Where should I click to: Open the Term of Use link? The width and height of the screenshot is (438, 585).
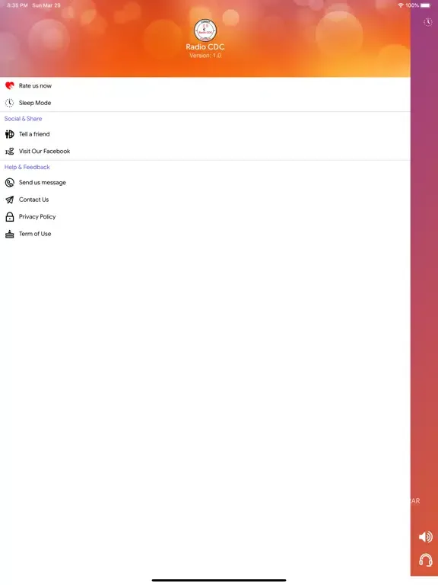click(205, 234)
